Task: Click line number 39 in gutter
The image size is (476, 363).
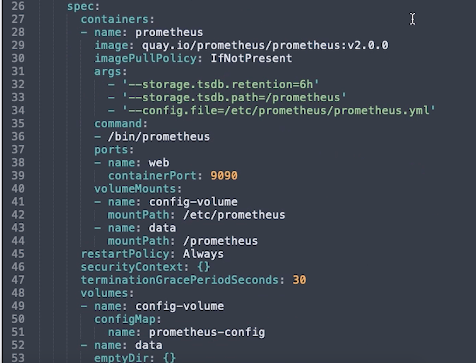Action: pyautogui.click(x=18, y=175)
